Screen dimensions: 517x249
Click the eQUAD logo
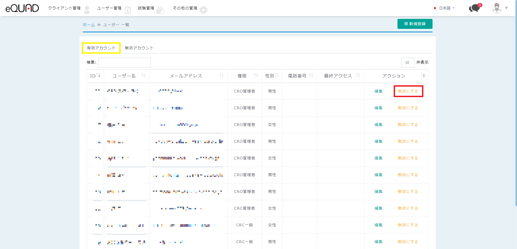(x=22, y=8)
